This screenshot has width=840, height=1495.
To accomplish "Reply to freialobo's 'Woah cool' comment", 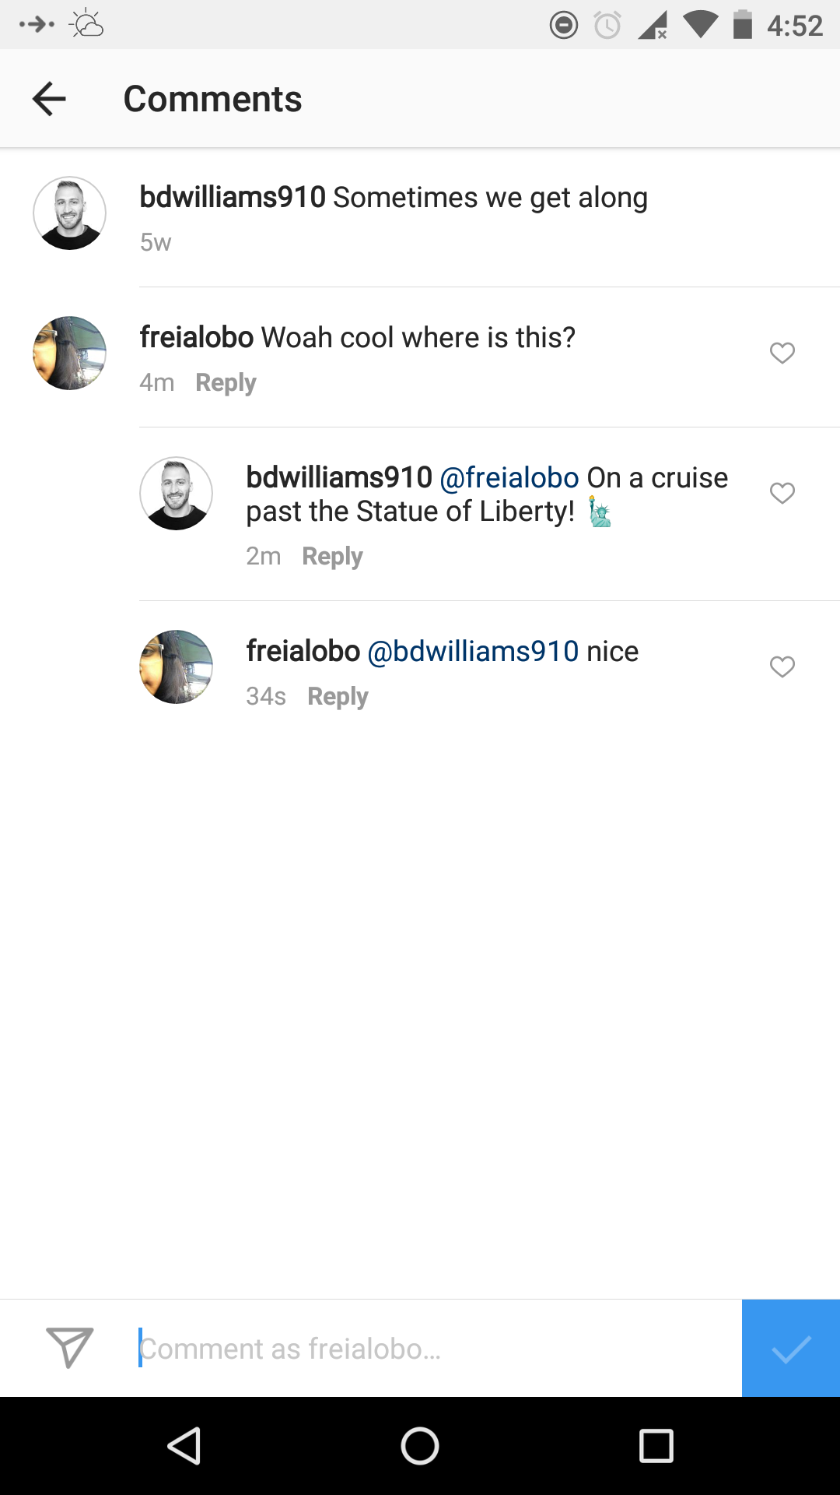I will [x=225, y=382].
